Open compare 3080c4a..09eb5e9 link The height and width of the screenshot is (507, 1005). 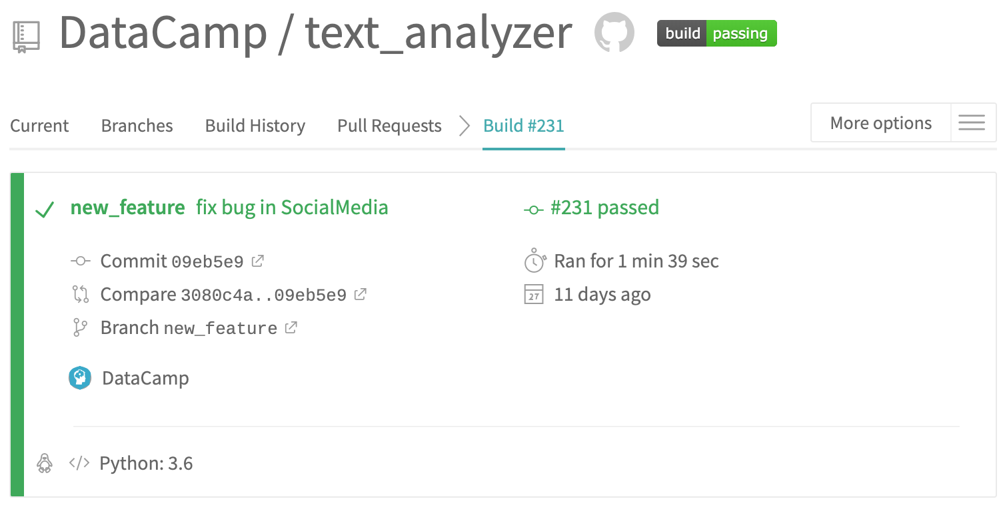[264, 295]
